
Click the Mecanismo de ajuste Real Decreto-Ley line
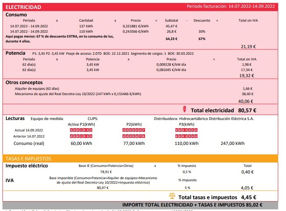point(78,94)
